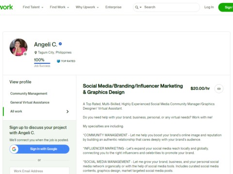The width and height of the screenshot is (233, 174).
Task: Focus the Work Email Address field
Action: click(x=39, y=171)
